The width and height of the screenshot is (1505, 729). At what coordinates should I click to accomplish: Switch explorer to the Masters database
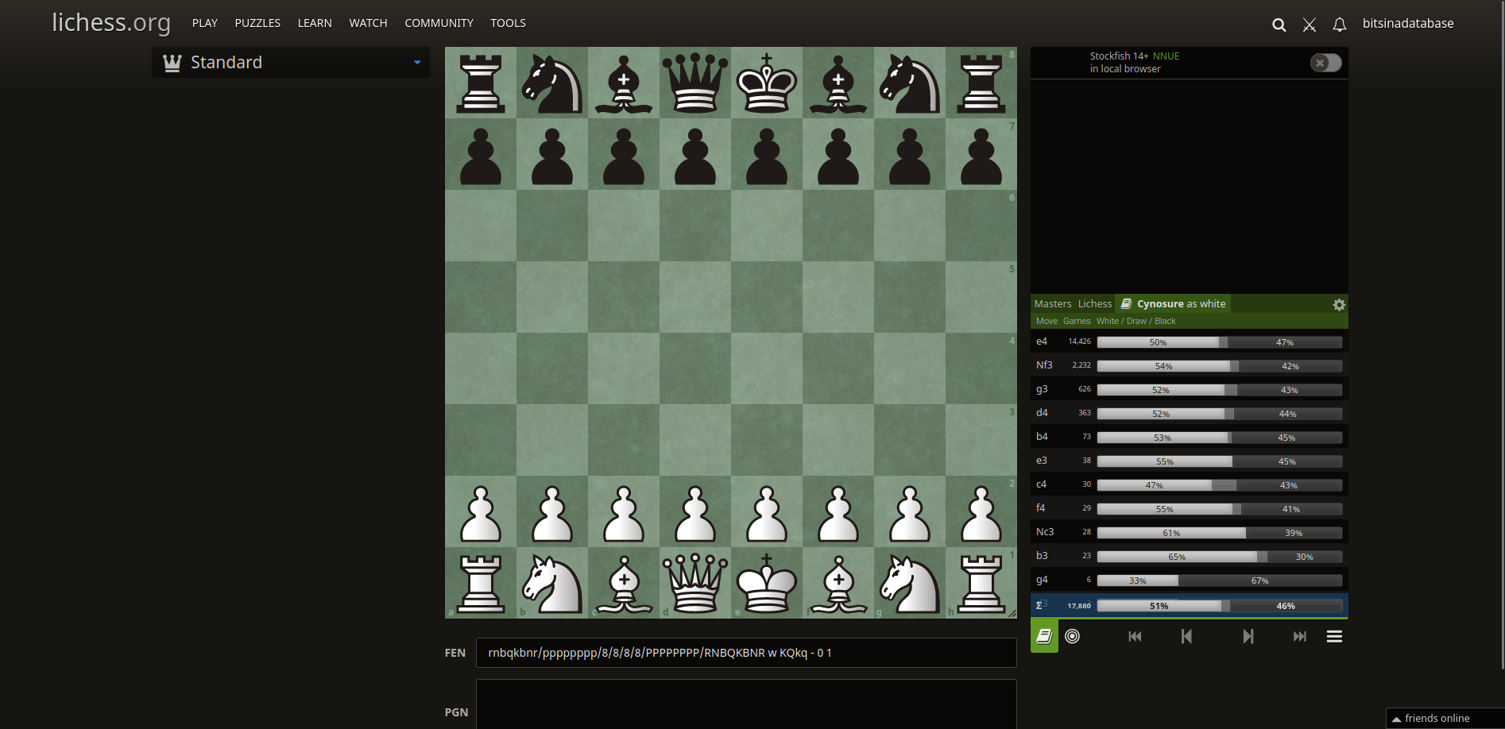[x=1053, y=303]
